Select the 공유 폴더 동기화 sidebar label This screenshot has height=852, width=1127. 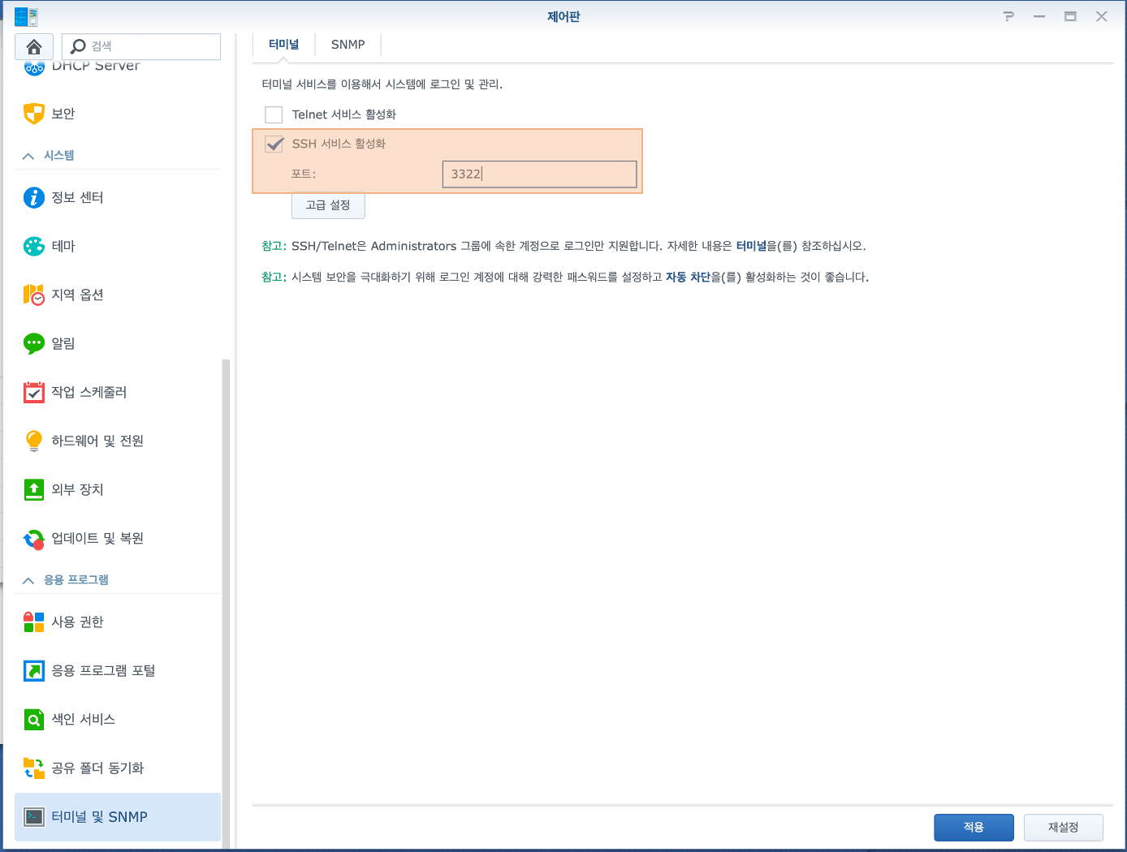coord(97,768)
